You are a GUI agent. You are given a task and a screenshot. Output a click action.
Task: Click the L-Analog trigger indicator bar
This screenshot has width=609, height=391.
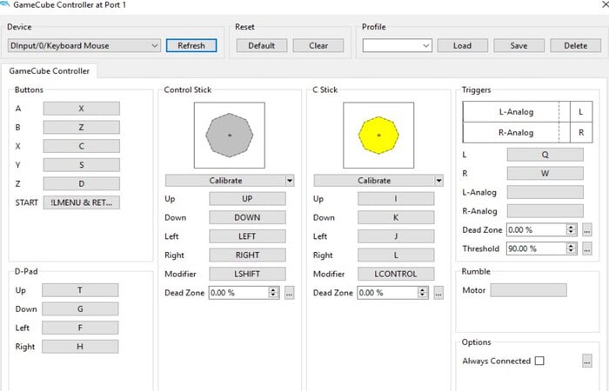tap(516, 112)
